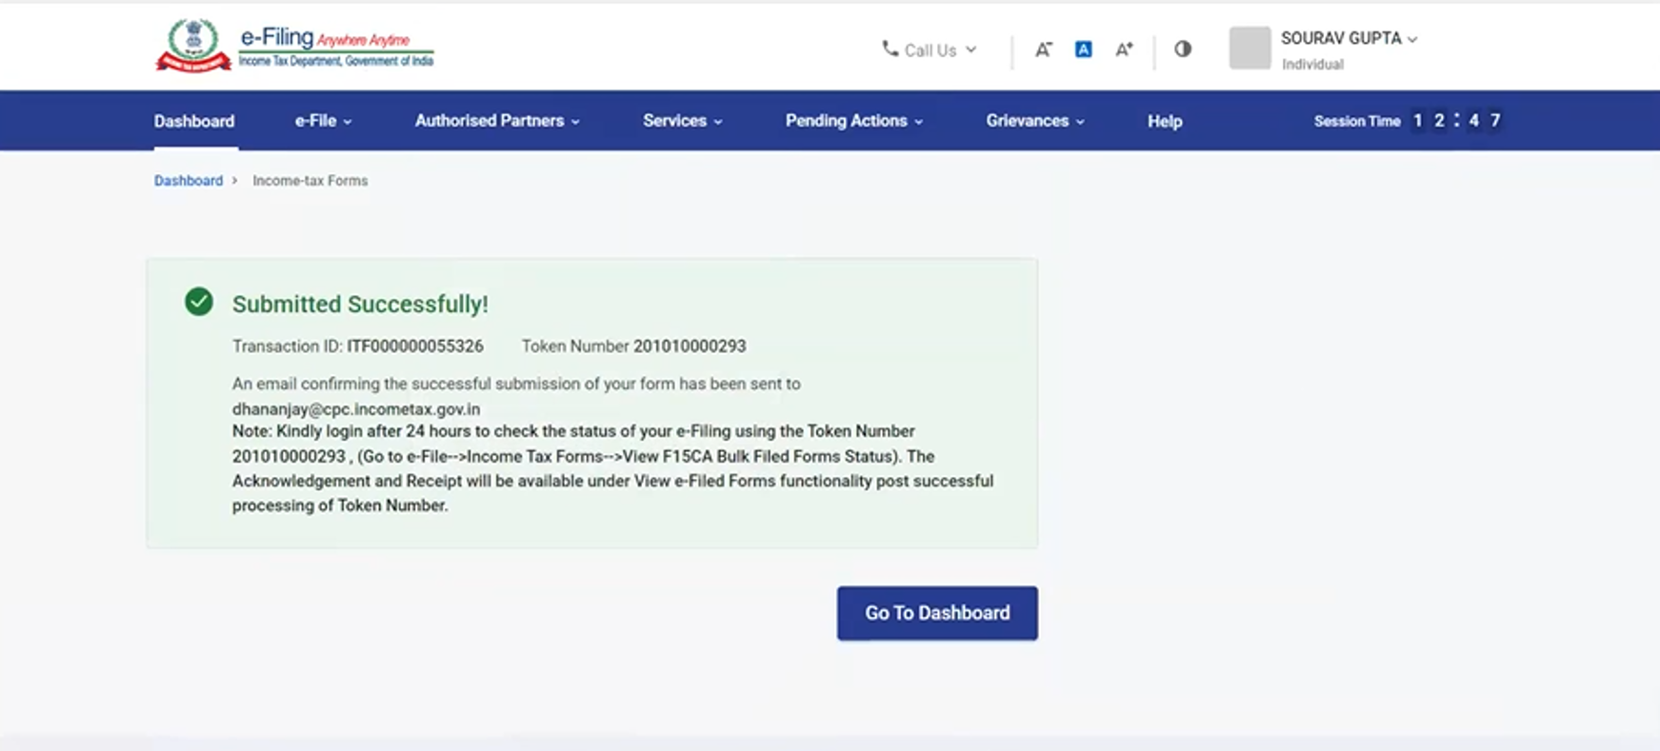Decrease font size with A- icon
This screenshot has height=751, width=1660.
1044,49
